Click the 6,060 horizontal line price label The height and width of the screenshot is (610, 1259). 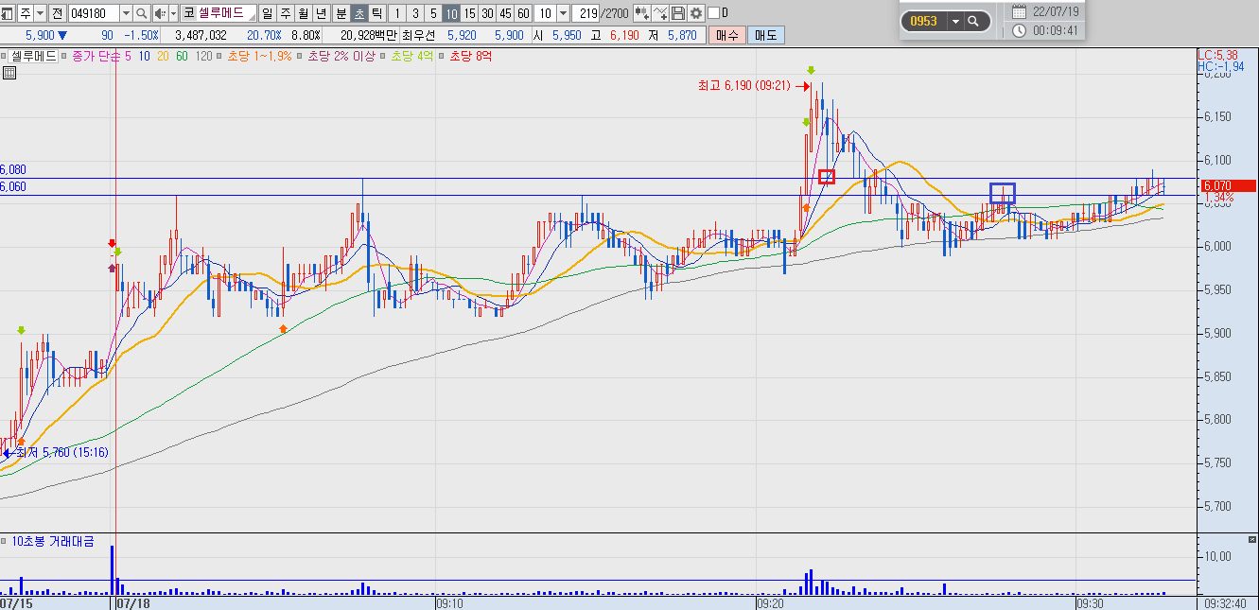[13, 186]
